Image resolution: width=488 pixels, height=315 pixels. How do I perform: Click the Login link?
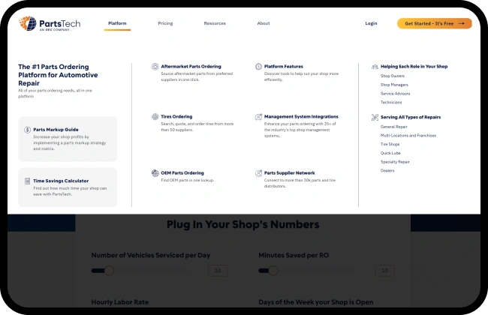371,23
